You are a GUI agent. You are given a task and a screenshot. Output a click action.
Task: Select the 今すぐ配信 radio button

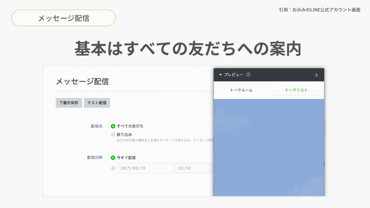click(x=113, y=157)
